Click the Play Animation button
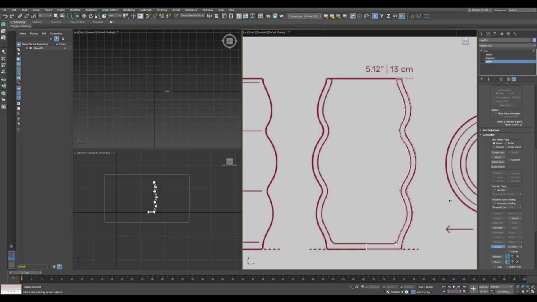 tap(454, 286)
